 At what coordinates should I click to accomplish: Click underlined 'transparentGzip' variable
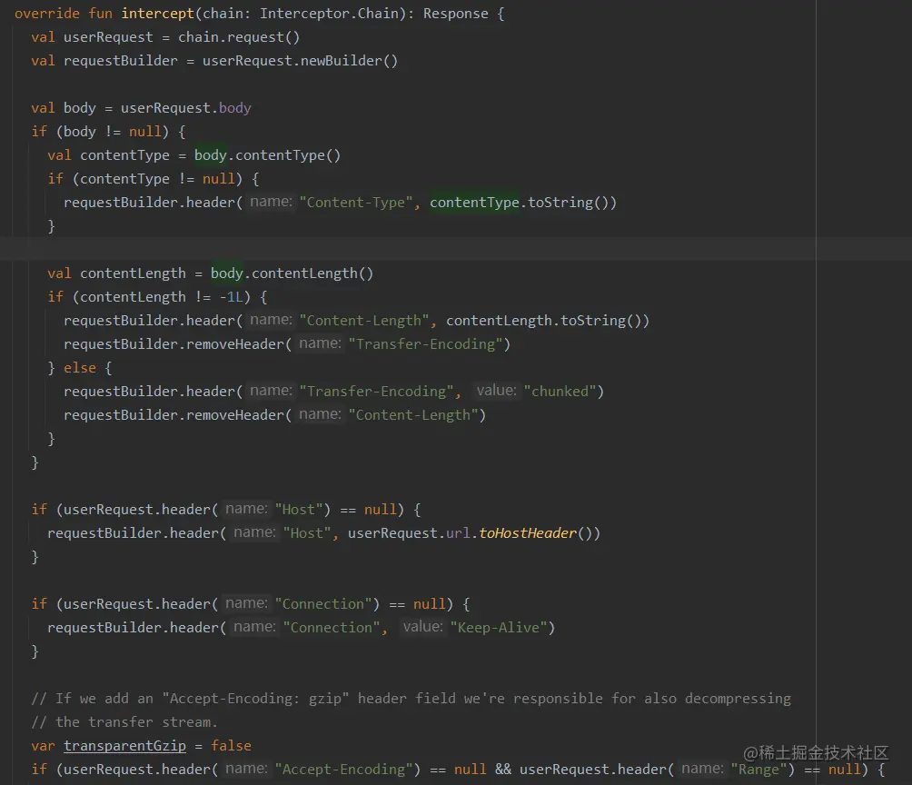click(x=124, y=746)
